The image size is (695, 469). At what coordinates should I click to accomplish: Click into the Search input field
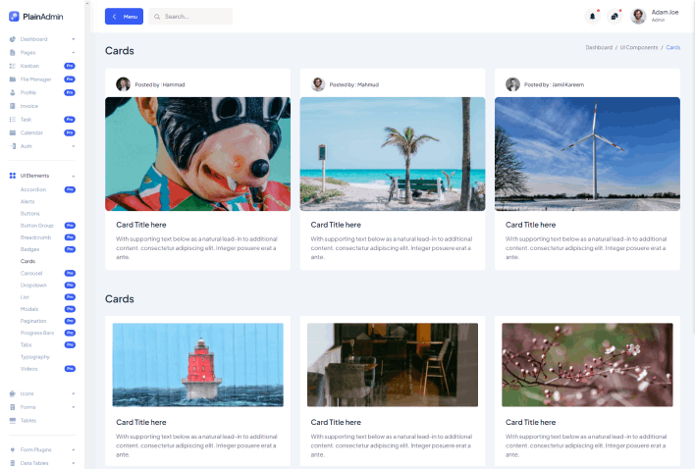click(194, 17)
